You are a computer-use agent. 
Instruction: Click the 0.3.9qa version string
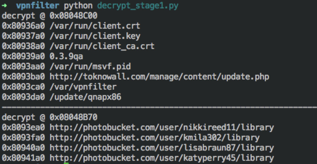(66, 56)
